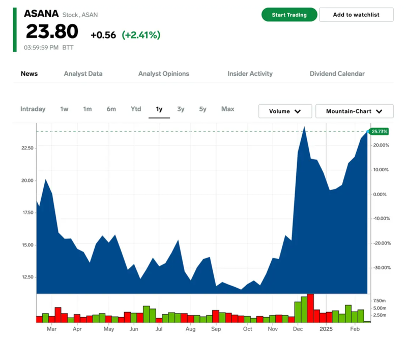Go to the Dividend Calendar tab
The width and height of the screenshot is (407, 338).
pyautogui.click(x=337, y=74)
